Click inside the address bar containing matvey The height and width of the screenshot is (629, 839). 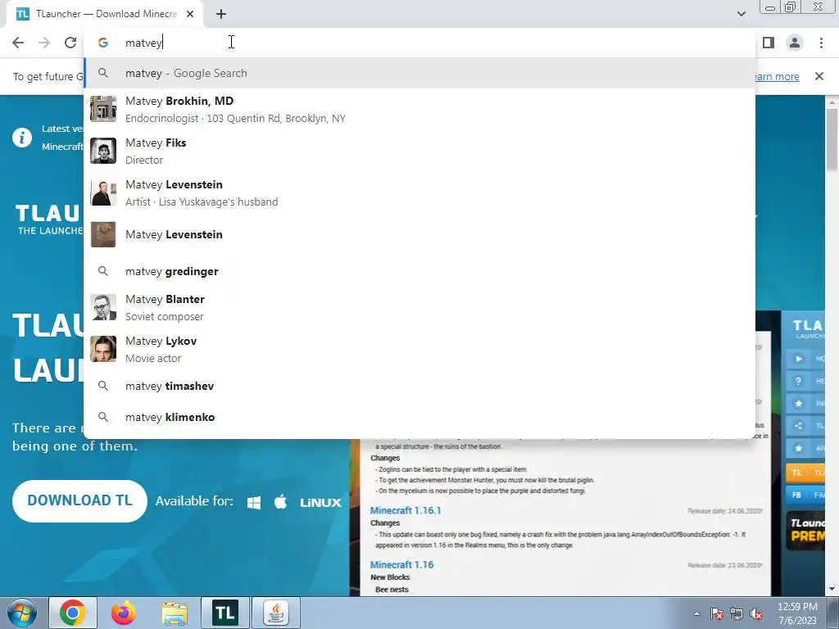419,43
